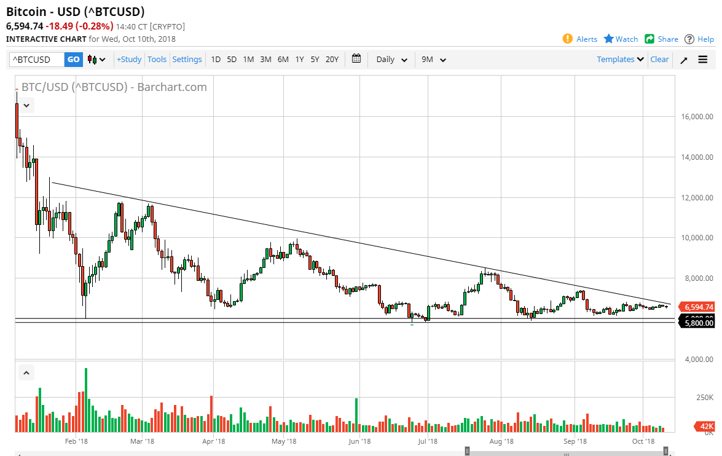Switch to the 1Y time range
Screen dimensions: 722x456
(299, 59)
